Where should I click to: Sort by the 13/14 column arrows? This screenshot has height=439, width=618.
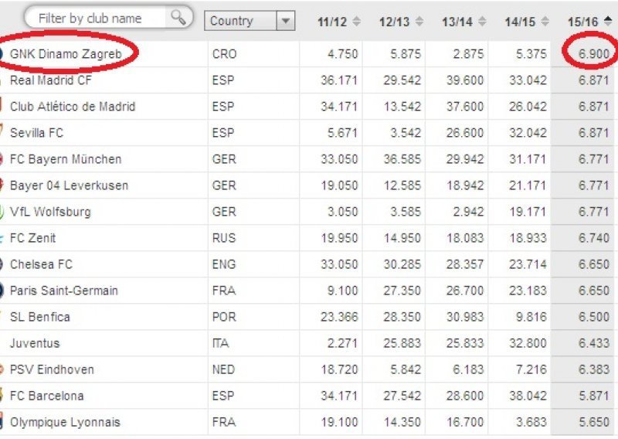coord(482,22)
